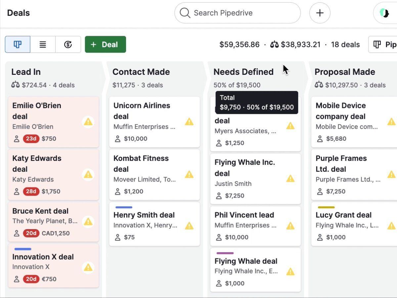Image resolution: width=397 pixels, height=298 pixels.
Task: Open the quick add plus button
Action: click(x=320, y=13)
